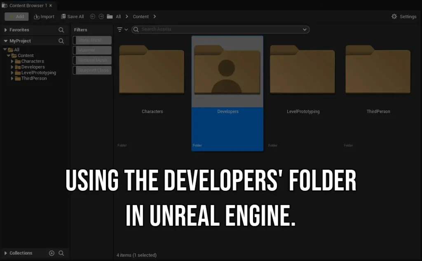Screen dimensions: 422x261
Task: Click the Add button
Action: (x=16, y=16)
